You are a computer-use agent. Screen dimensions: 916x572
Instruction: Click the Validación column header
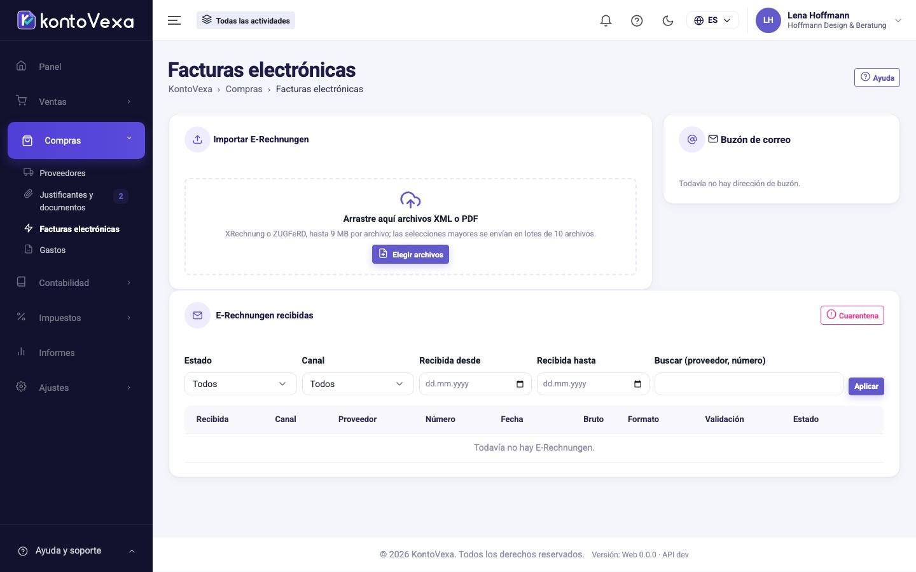pos(724,419)
